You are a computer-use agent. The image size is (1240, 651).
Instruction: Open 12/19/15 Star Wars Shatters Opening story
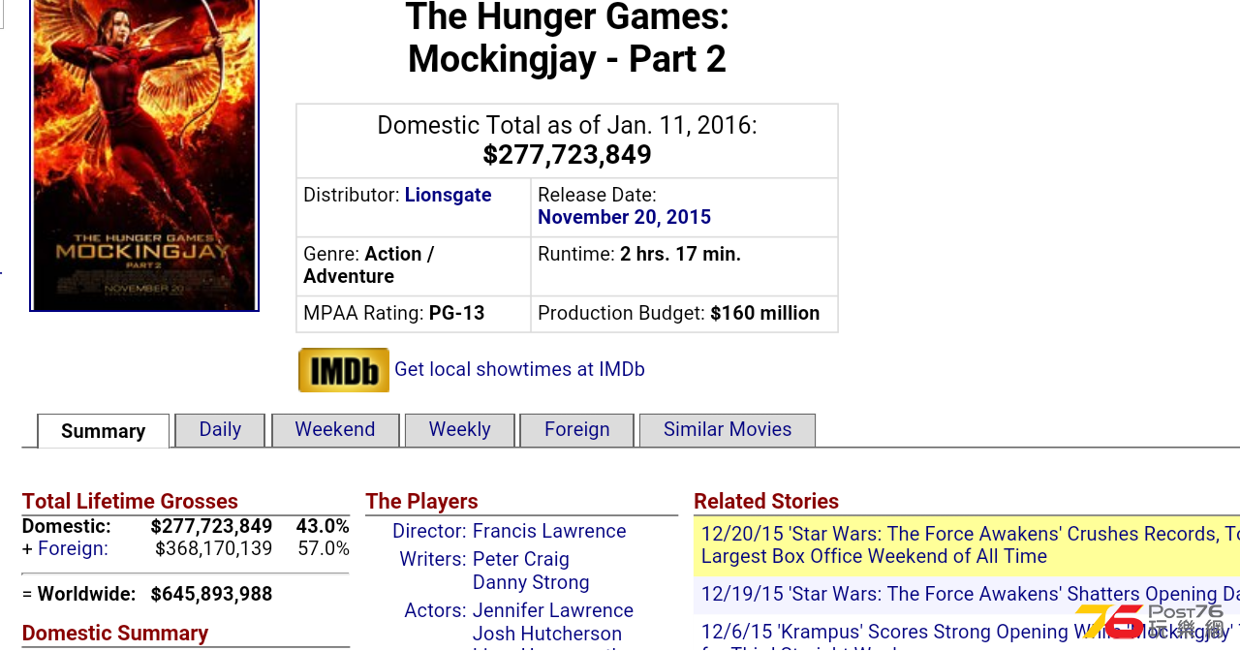[967, 595]
